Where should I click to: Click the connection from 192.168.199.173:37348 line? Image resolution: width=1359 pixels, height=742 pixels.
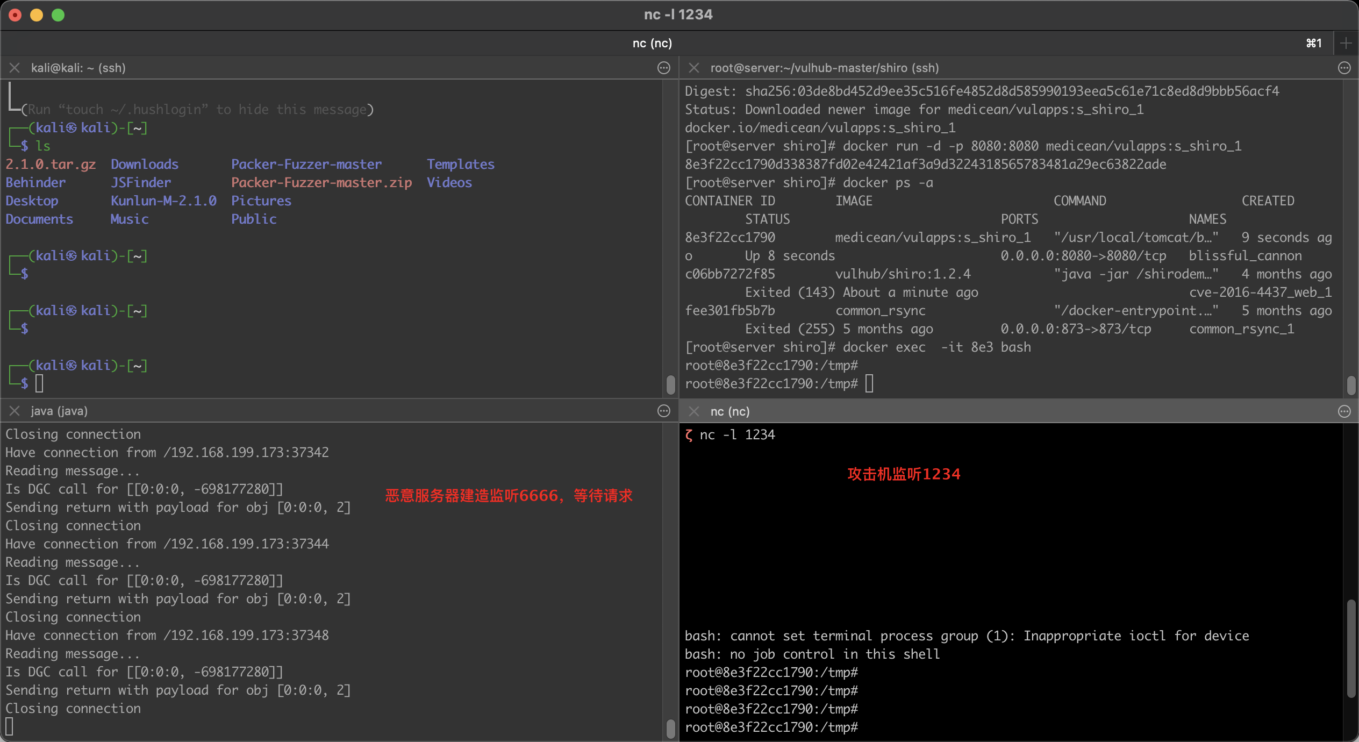pos(167,635)
